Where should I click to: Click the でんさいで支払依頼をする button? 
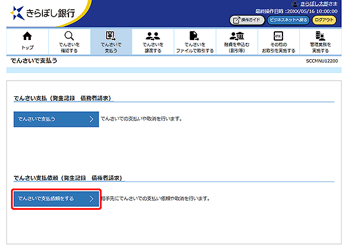(56, 199)
